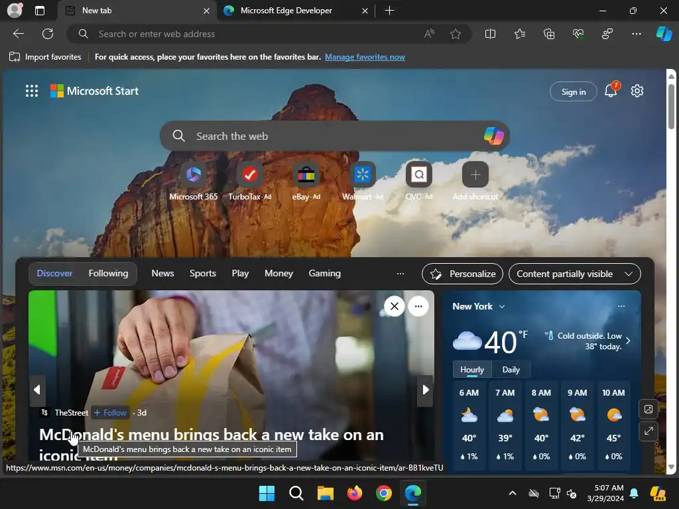The height and width of the screenshot is (509, 679).
Task: Open Settings and more ellipsis menu
Action: click(x=636, y=34)
